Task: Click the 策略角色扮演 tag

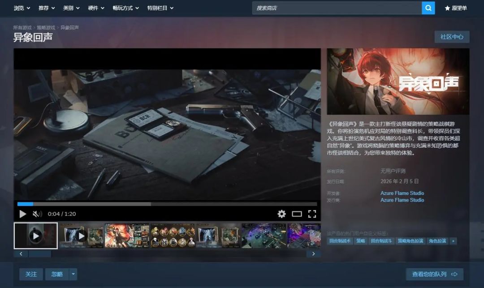Action: coord(410,241)
